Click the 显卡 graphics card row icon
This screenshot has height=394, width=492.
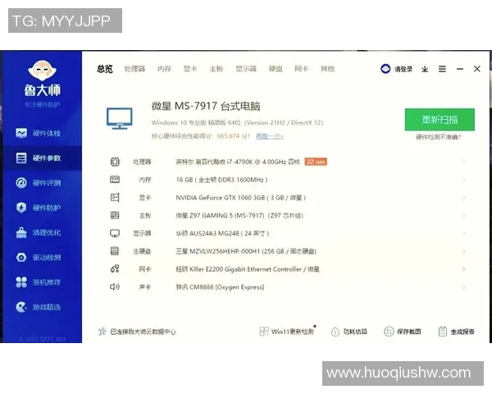[115, 198]
